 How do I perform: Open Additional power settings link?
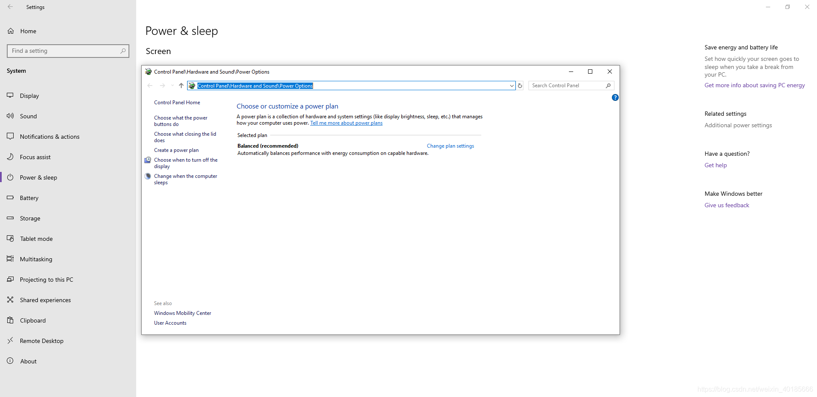[x=738, y=125]
